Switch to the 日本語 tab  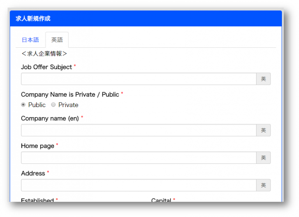click(x=30, y=40)
